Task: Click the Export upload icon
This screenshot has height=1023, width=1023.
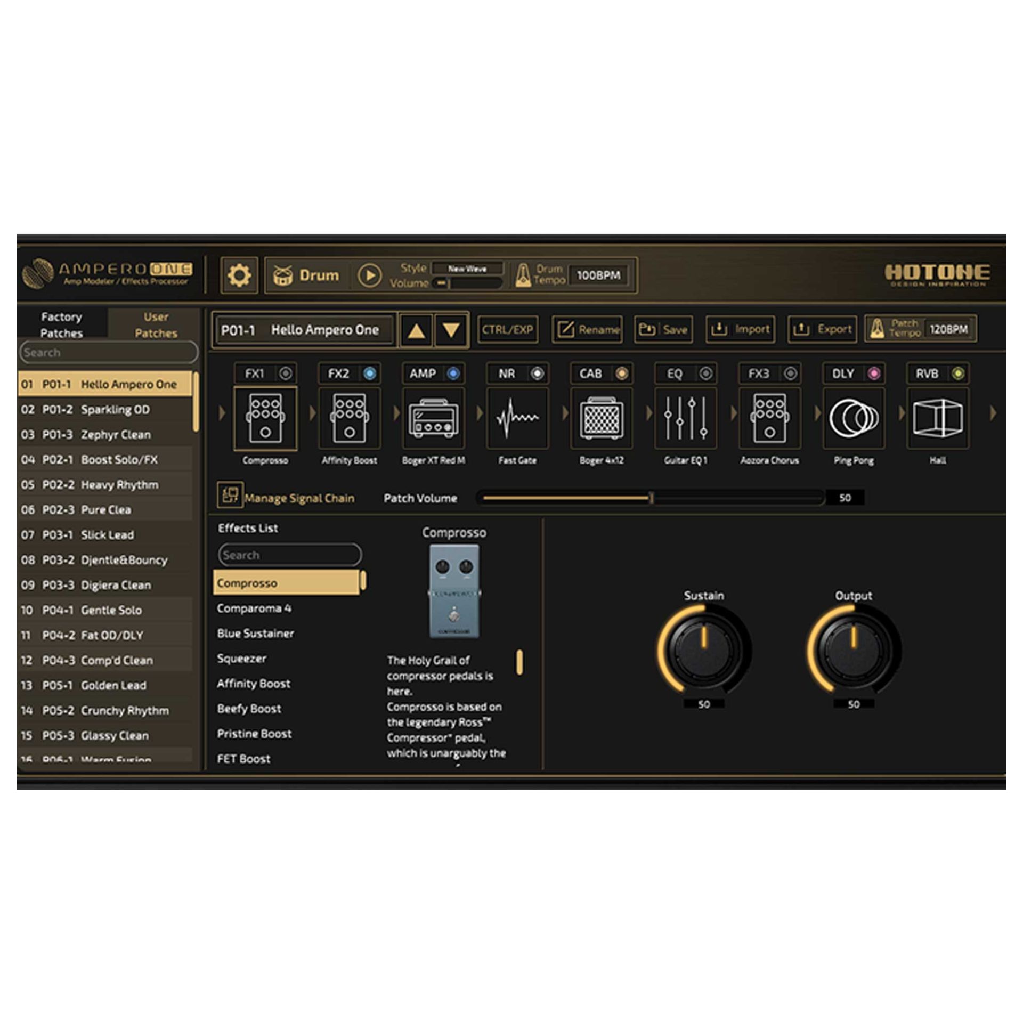Action: (x=801, y=329)
